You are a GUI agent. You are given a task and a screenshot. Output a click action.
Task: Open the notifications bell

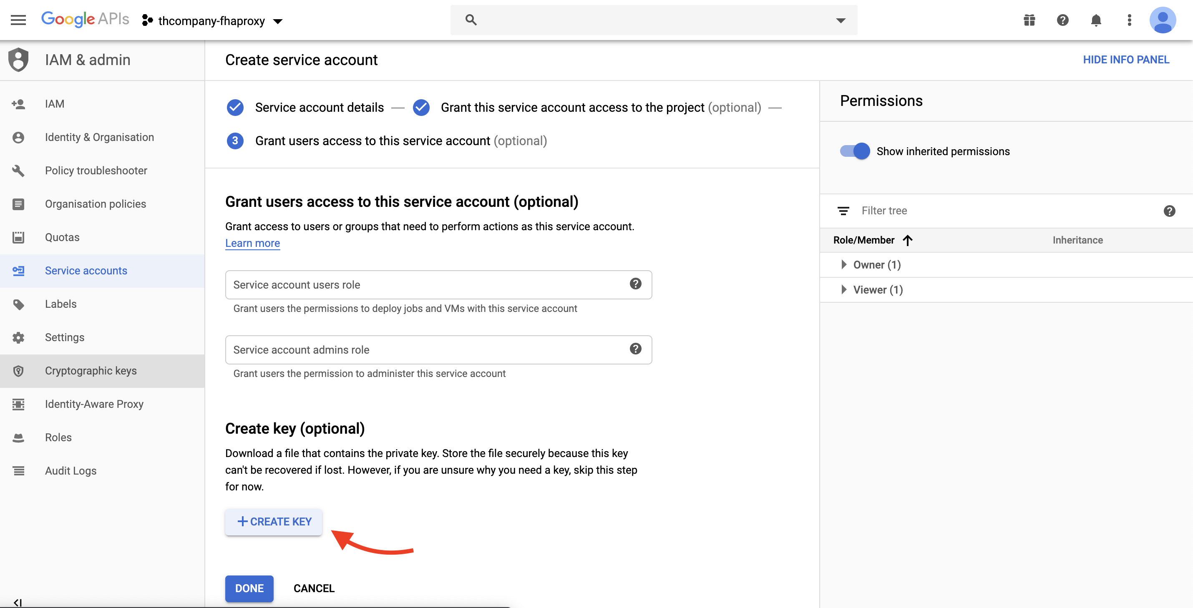[1096, 20]
